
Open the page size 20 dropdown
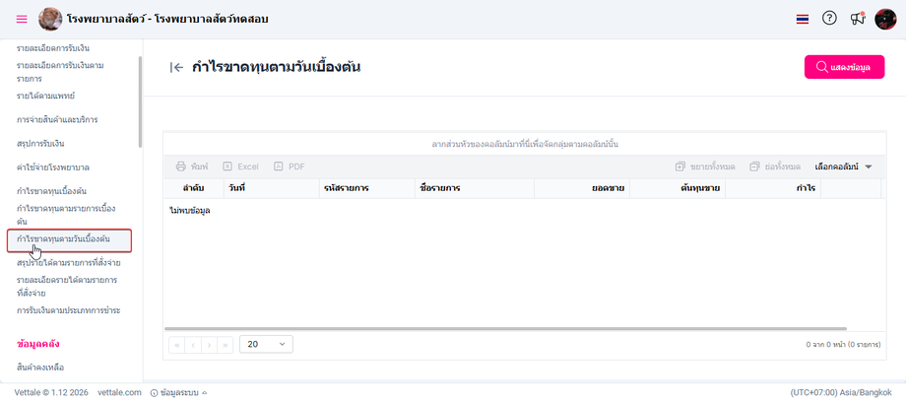coord(266,344)
